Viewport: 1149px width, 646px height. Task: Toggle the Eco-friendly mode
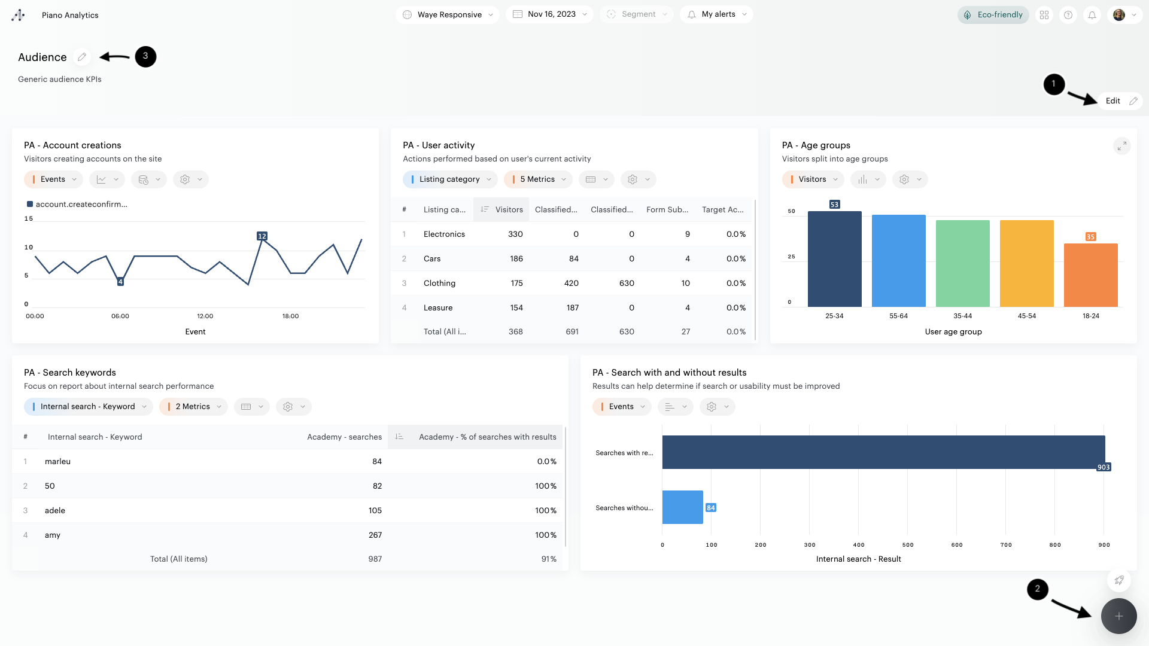coord(993,15)
